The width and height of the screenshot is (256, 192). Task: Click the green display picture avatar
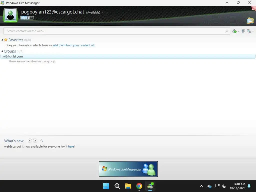click(10, 15)
